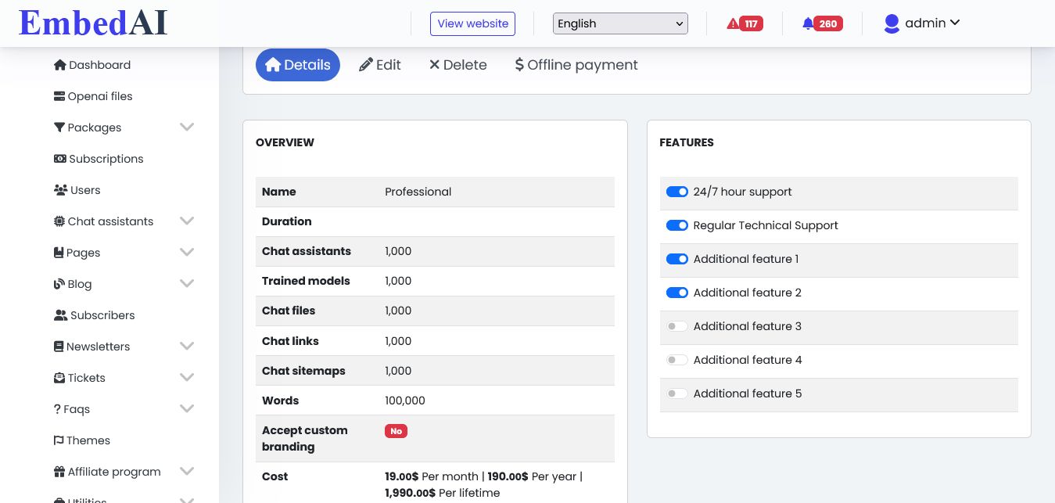The image size is (1055, 503).
Task: Click the Dashboard house icon in sidebar
Action: pos(59,65)
